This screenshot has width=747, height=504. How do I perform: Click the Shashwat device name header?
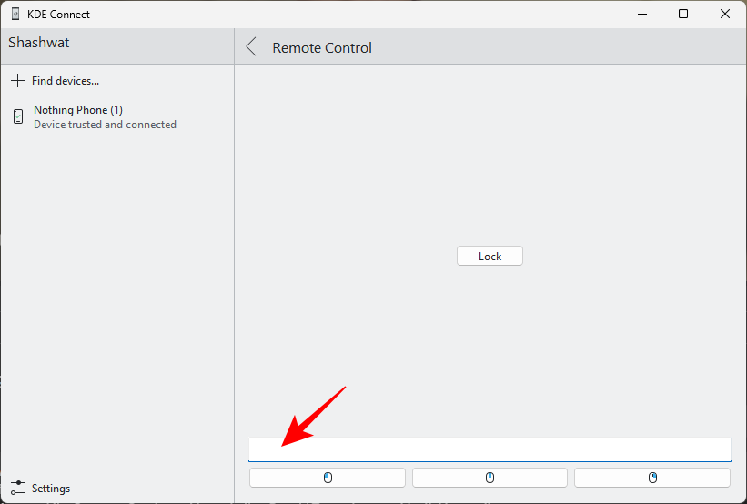click(39, 43)
